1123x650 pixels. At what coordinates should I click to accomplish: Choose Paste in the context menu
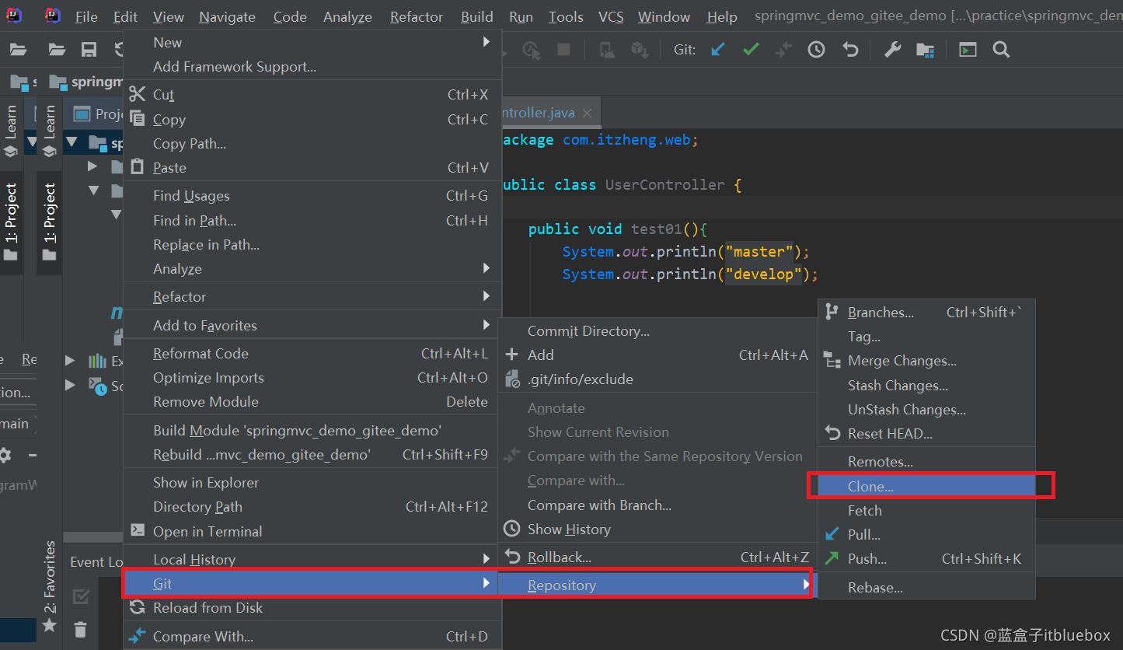point(312,168)
